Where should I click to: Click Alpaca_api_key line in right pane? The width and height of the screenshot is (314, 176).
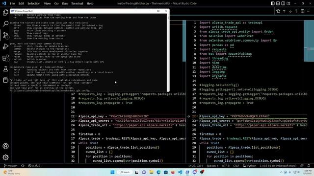pyautogui.click(x=253, y=116)
